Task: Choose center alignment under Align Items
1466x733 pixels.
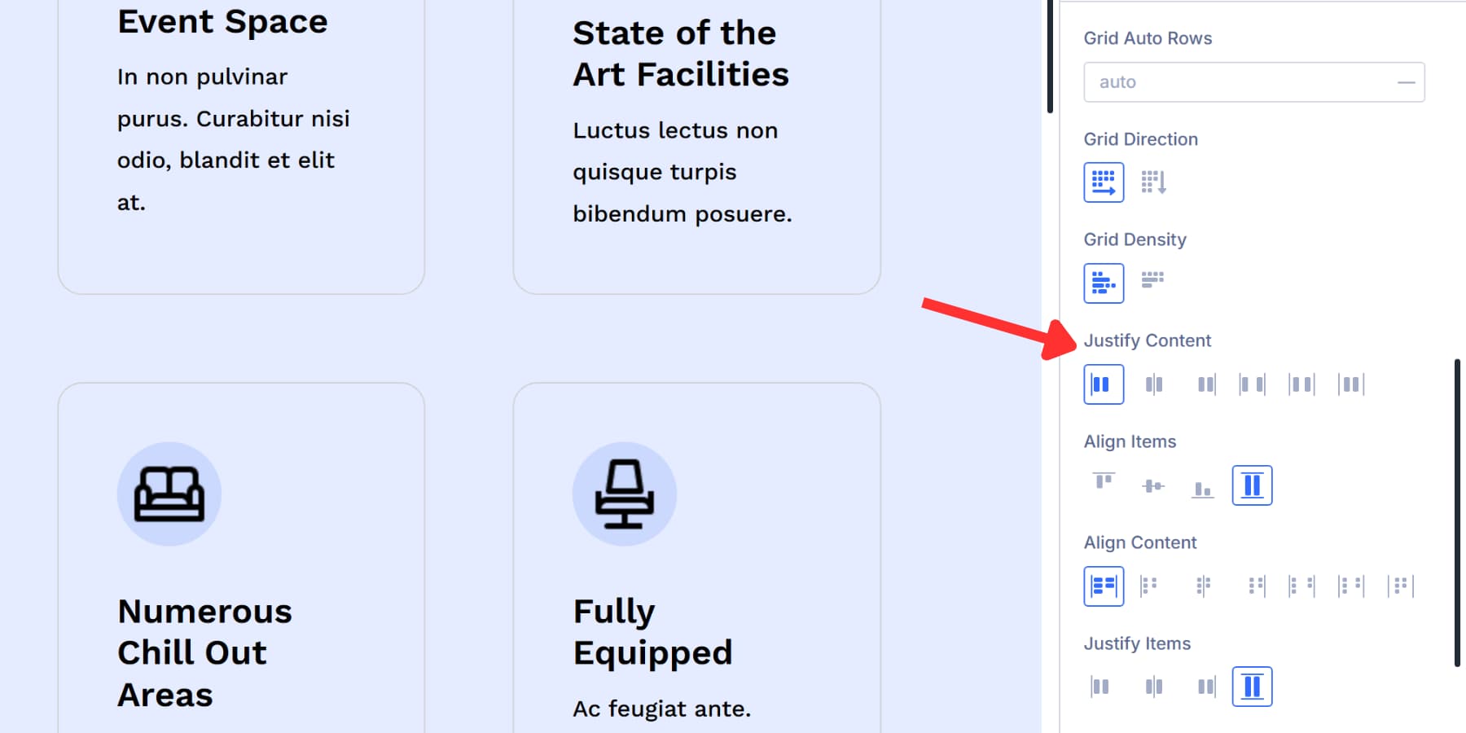Action: point(1152,485)
